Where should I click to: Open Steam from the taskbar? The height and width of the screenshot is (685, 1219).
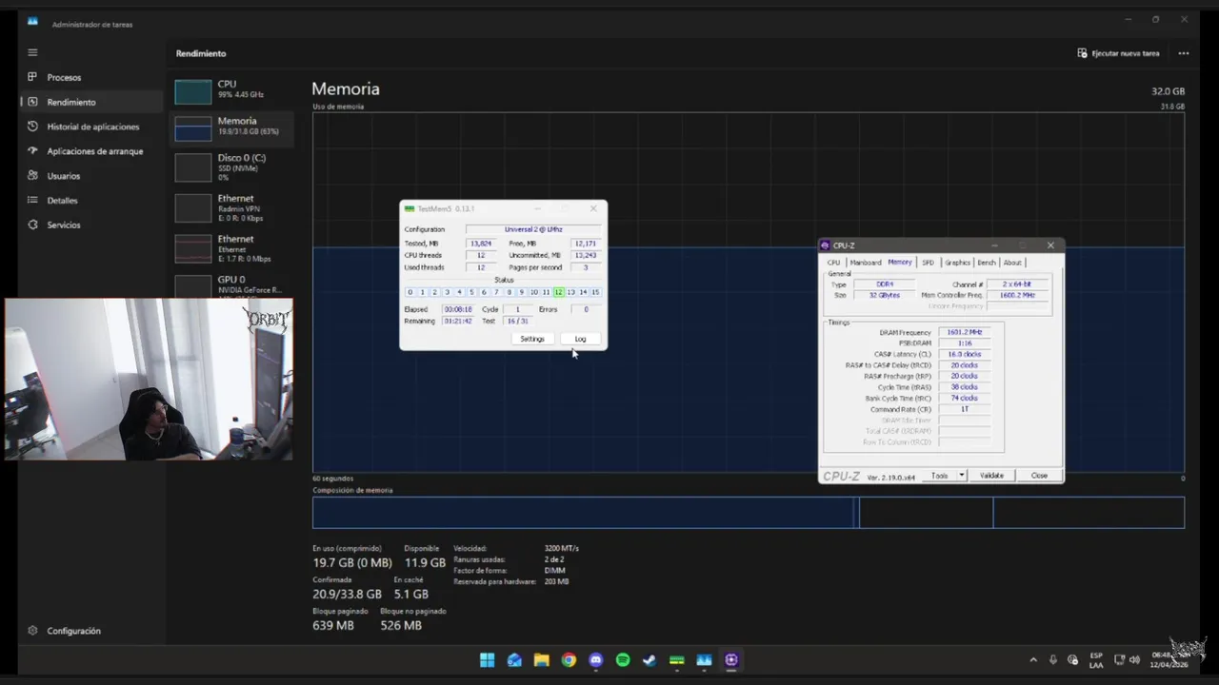[x=649, y=660]
